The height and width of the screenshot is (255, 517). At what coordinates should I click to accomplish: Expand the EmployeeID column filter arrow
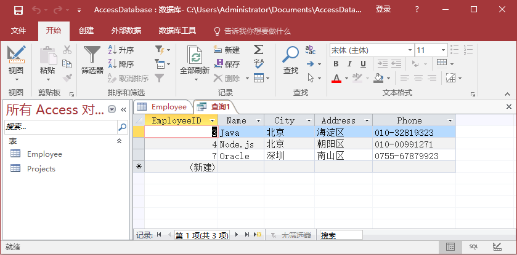213,121
